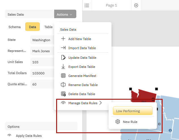Click the Import Data Table arrow icon
The width and height of the screenshot is (179, 140).
63,48
